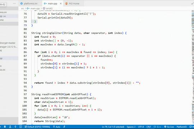The height and width of the screenshot is (129, 194).
Task: Select Encrypt-master item in explorer sidebar
Action: [x=8, y=43]
